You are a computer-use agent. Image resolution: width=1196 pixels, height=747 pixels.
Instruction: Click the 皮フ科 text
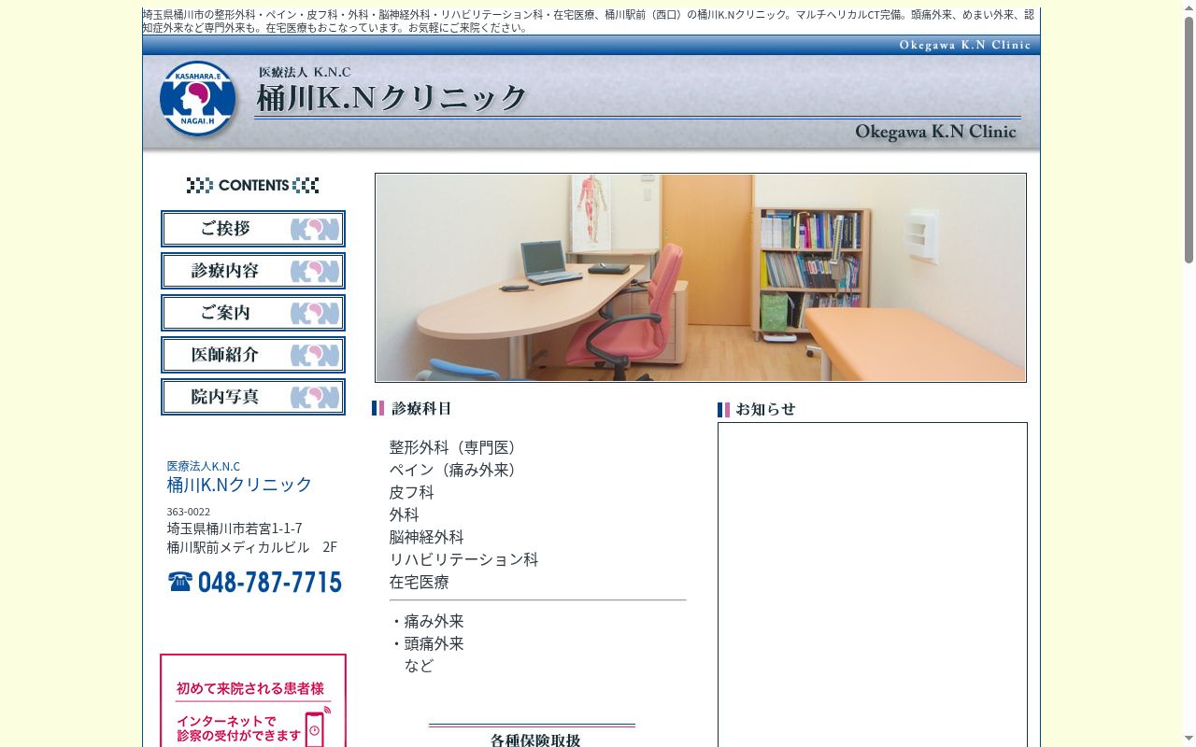click(412, 492)
